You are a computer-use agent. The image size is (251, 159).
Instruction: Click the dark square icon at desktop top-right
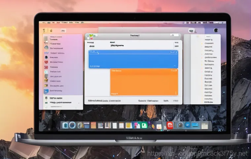point(216,30)
